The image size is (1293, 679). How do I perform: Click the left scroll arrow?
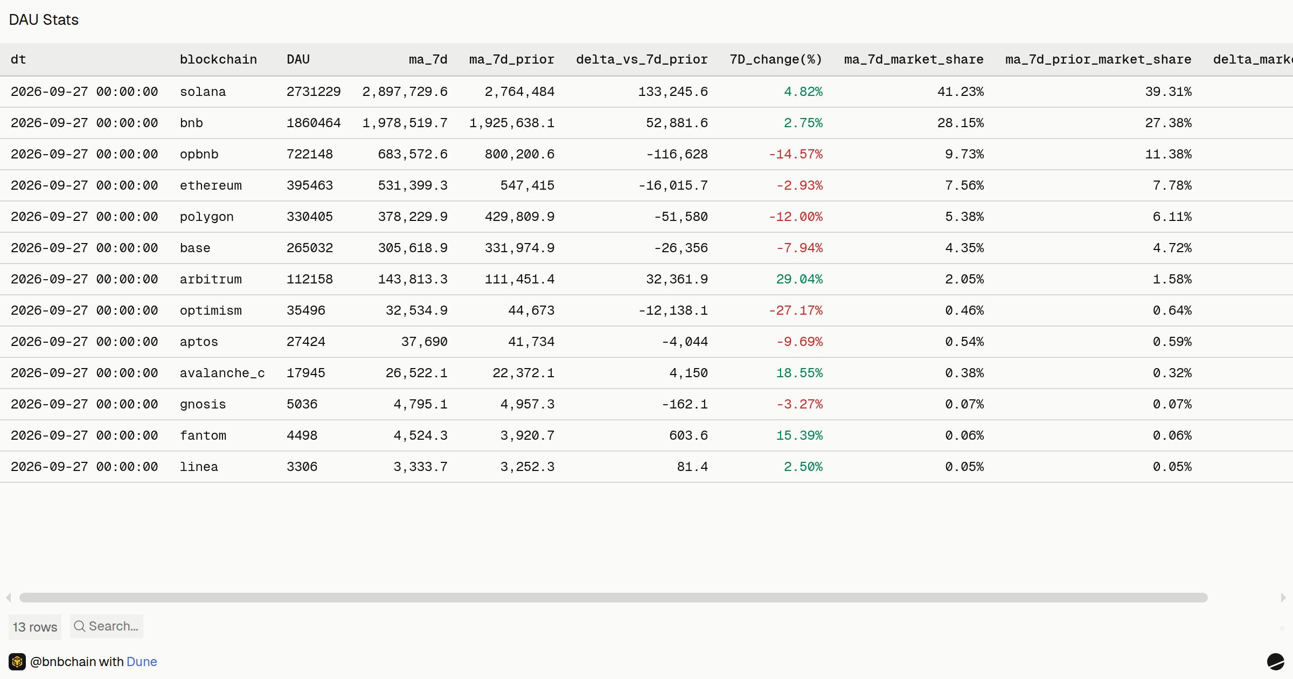coord(9,598)
